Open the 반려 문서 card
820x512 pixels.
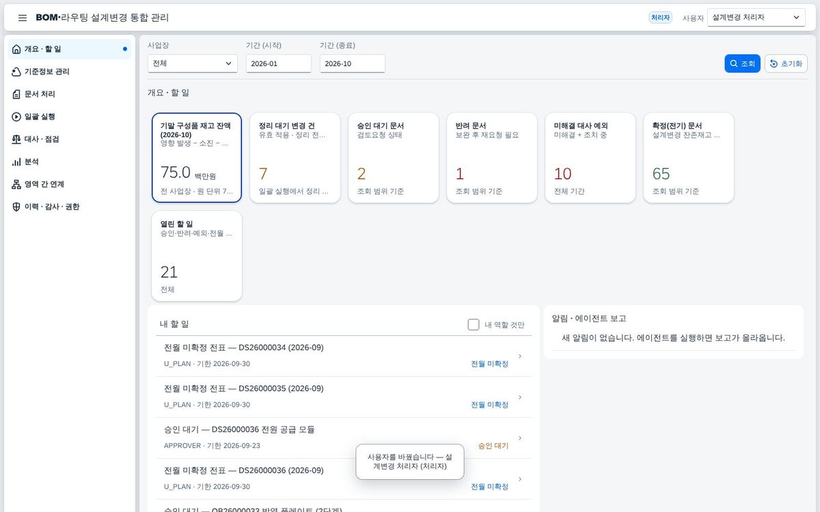(x=492, y=158)
